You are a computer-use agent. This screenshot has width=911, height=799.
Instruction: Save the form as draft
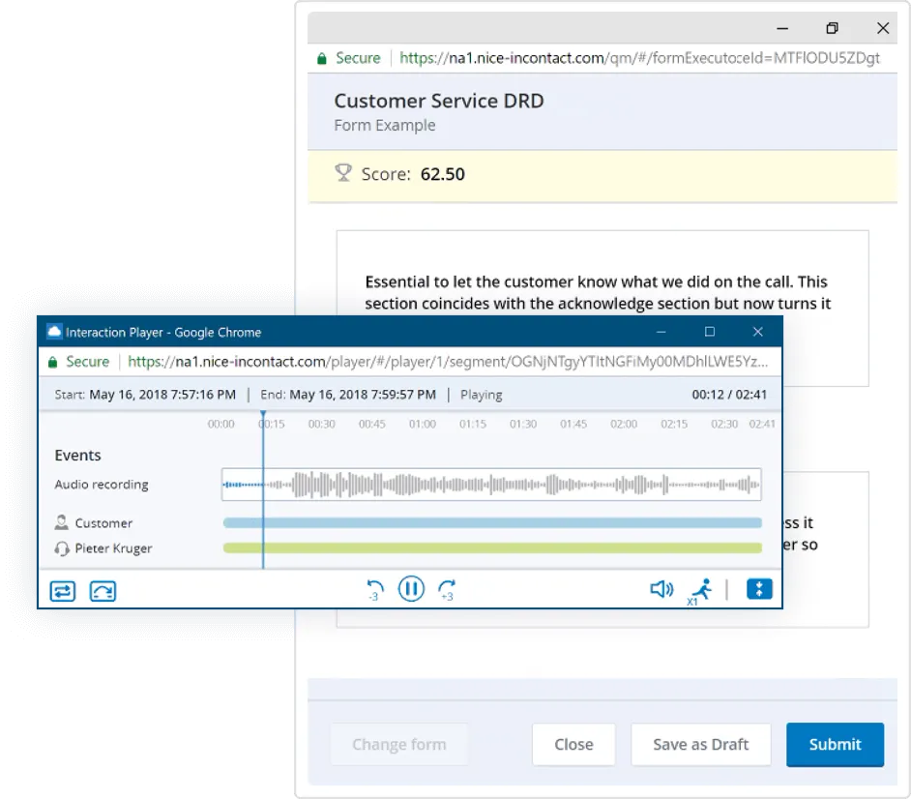(700, 744)
